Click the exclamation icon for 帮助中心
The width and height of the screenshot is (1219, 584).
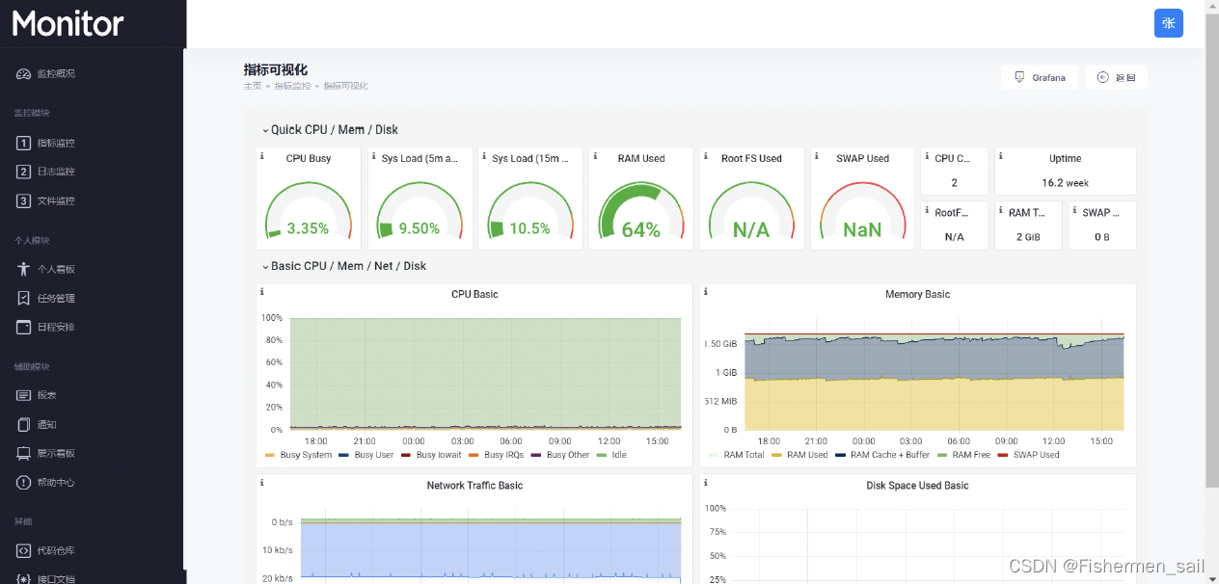pos(24,483)
